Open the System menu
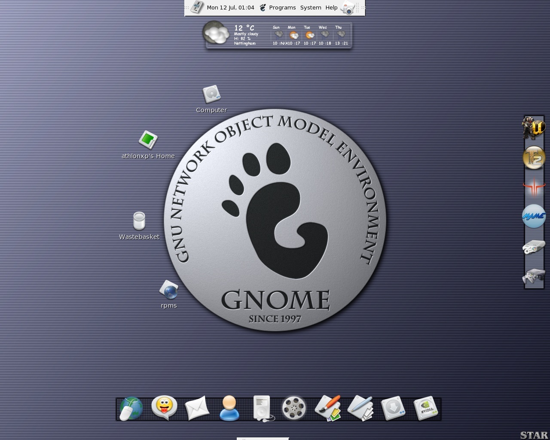 point(311,7)
